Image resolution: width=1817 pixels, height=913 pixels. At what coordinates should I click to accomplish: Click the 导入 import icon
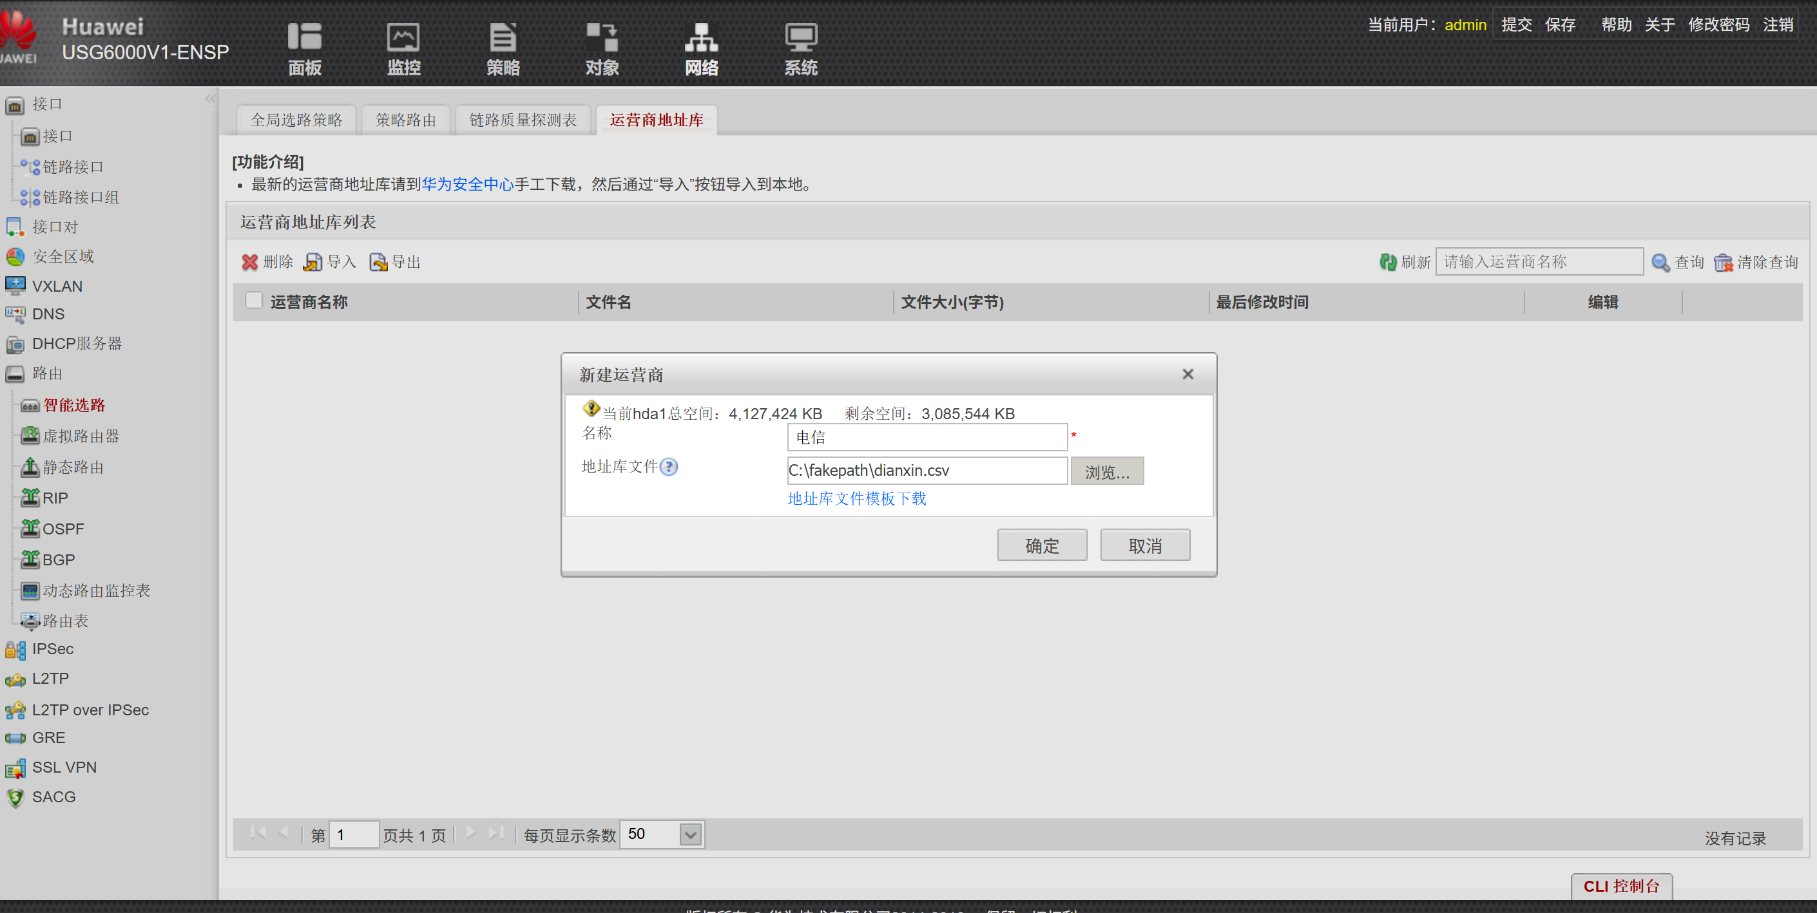312,262
